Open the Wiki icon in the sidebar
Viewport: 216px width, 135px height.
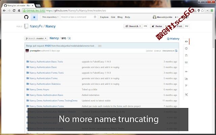point(186,62)
